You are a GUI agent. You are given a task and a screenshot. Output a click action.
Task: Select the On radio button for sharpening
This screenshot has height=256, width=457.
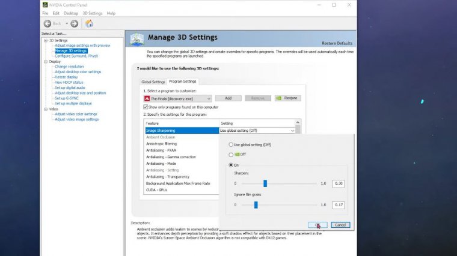click(232, 165)
